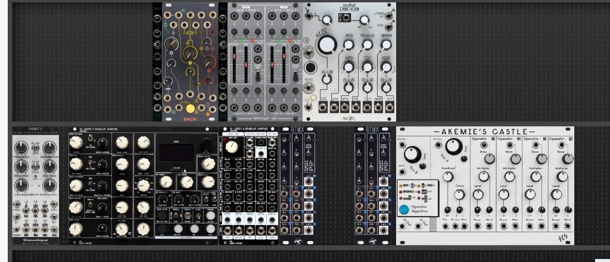The image size is (610, 262).
Task: Click the DISTRIBUTION knob on Orbit 3
Action: 49,147
